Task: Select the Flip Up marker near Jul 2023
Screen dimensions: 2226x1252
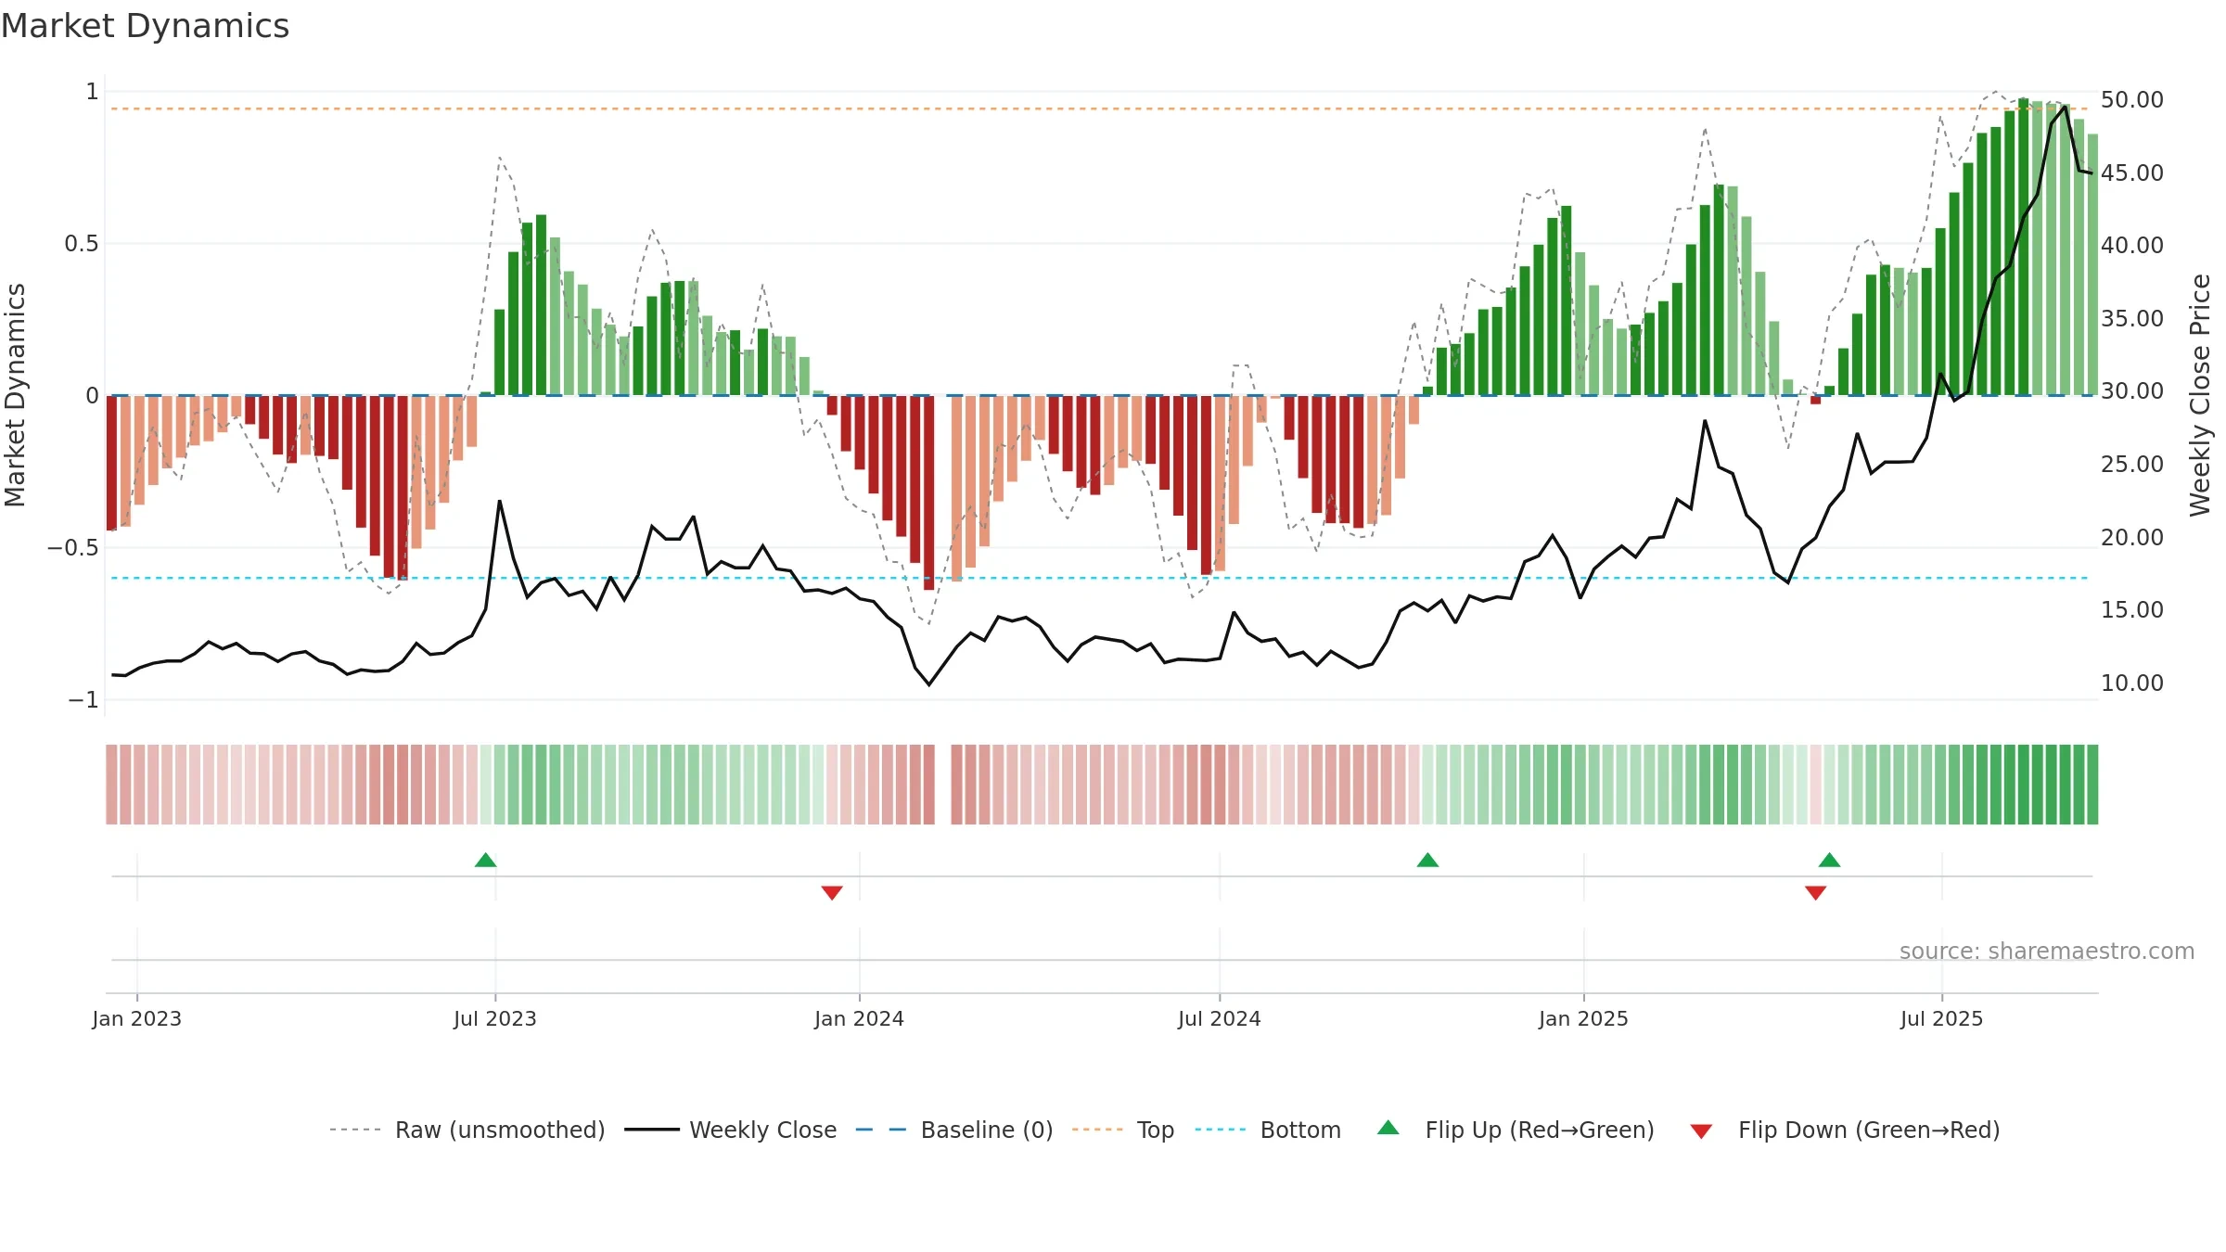Action: [x=486, y=860]
